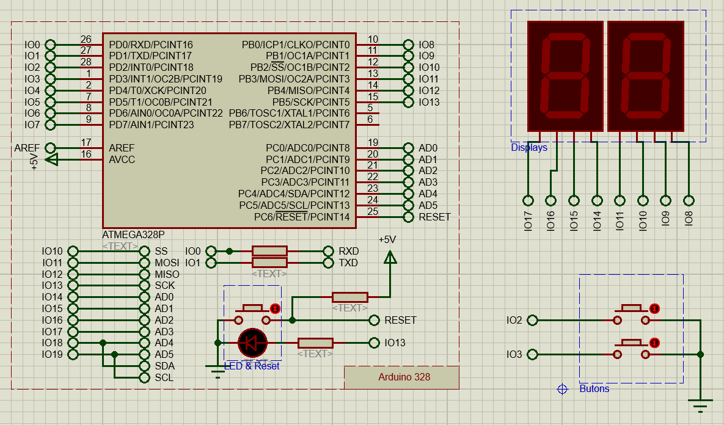724x425 pixels.
Task: Select the MOSI terminal circle
Action: 145,263
